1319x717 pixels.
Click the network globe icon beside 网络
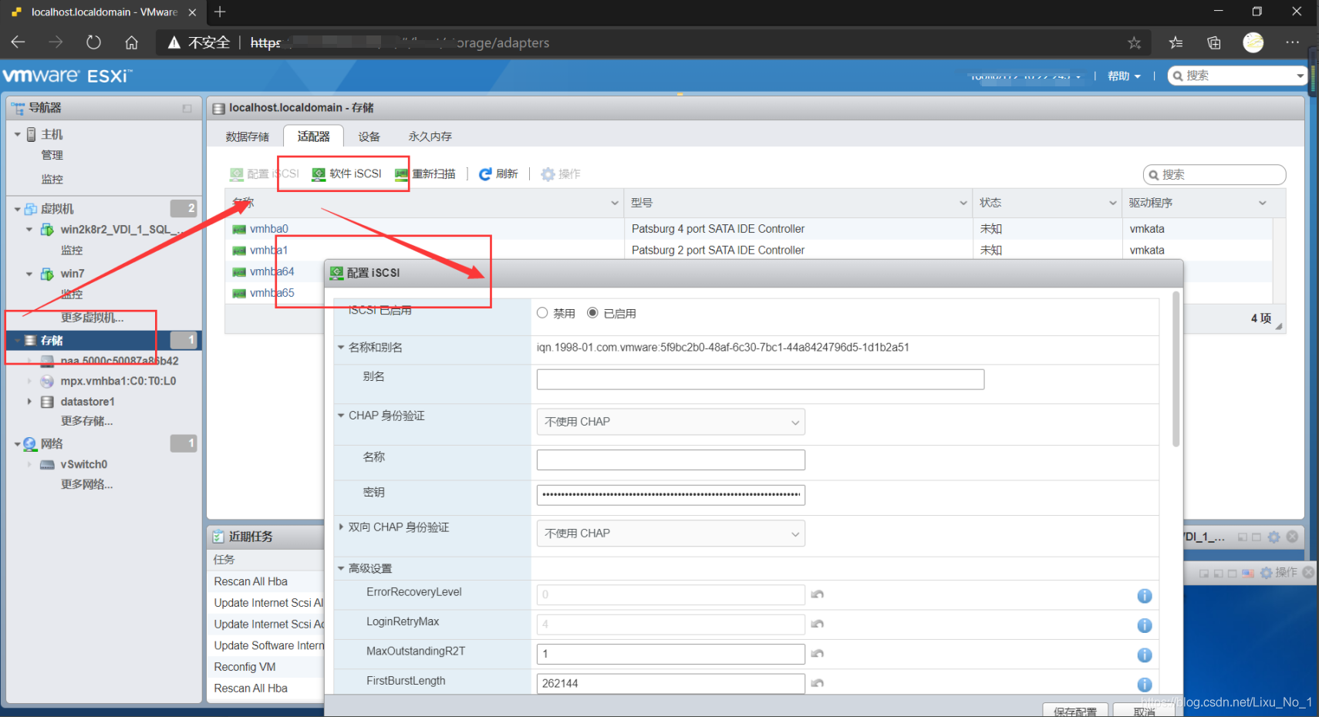tap(30, 444)
